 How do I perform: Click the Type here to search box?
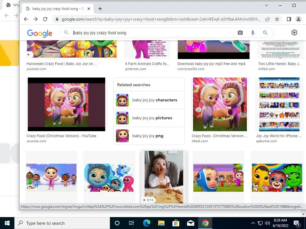62,223
